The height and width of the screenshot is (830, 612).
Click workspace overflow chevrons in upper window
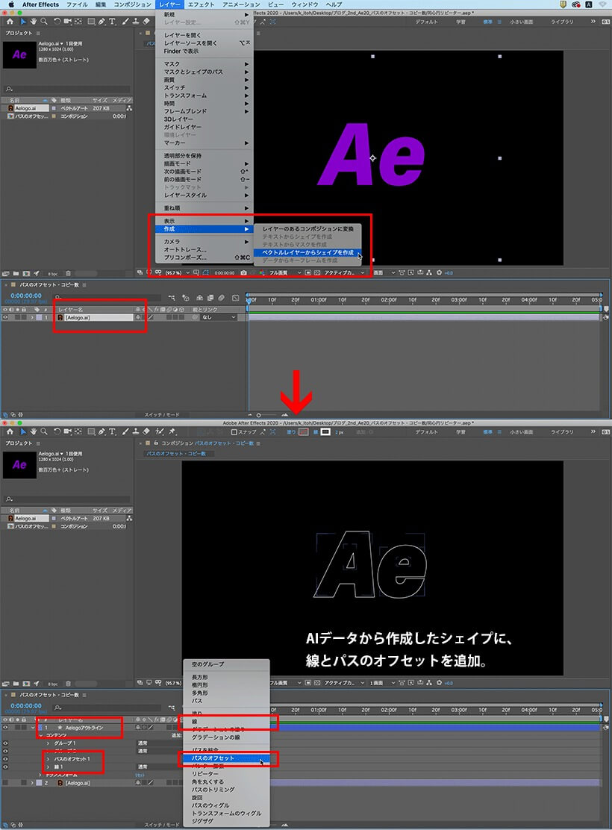593,22
